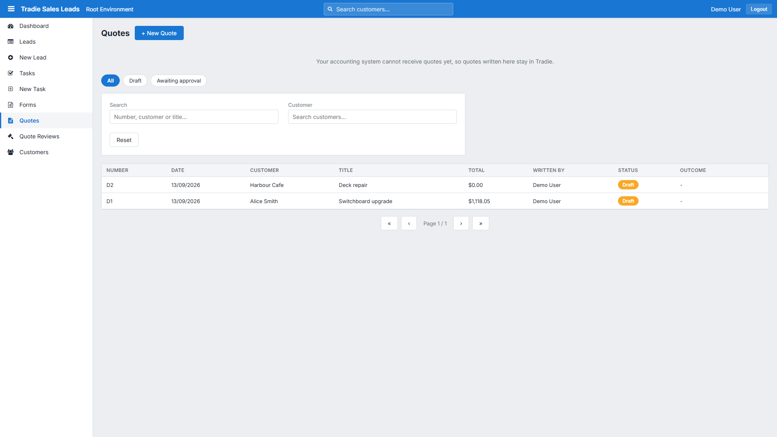This screenshot has height=437, width=777.
Task: Click the Tasks checkmark icon
Action: click(x=11, y=73)
